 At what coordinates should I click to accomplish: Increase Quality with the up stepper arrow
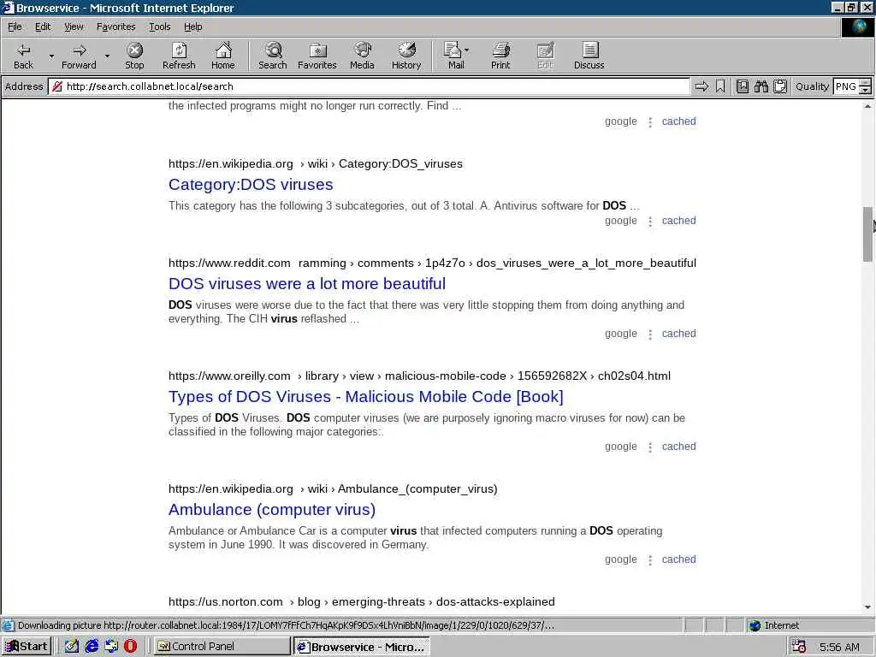pos(866,83)
